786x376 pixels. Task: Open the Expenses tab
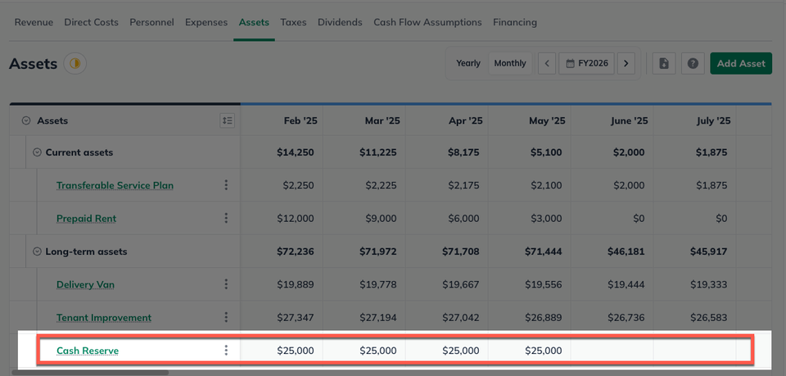pos(206,22)
